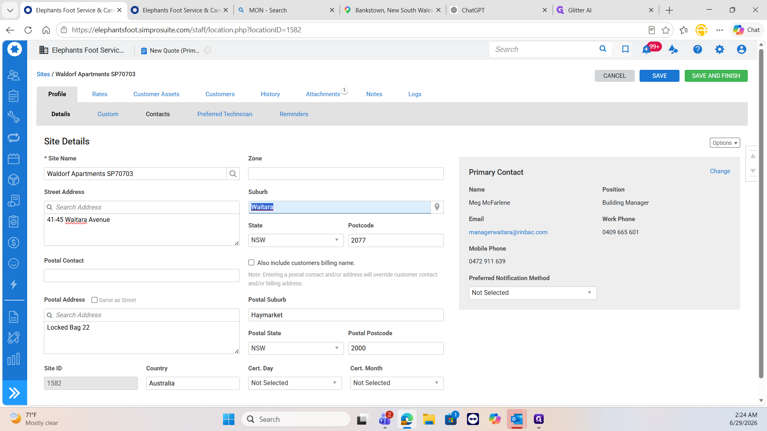The width and height of the screenshot is (767, 431).
Task: Click the Zone input field
Action: click(x=346, y=174)
